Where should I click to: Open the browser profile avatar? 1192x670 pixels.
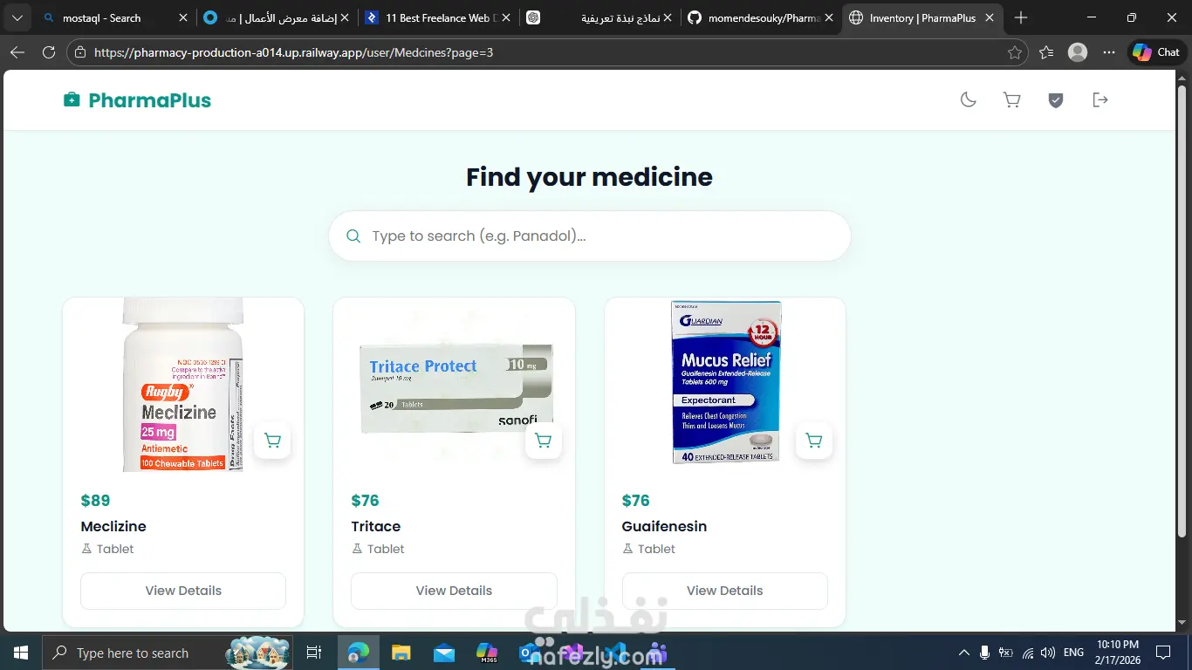coord(1078,52)
